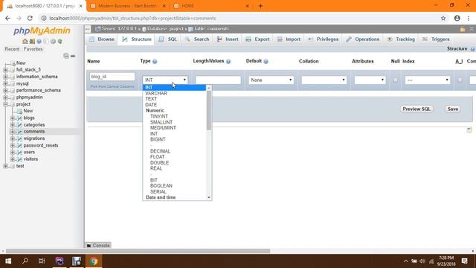This screenshot has height=268, width=476.
Task: Click the password_resets table icon
Action: pyautogui.click(x=19, y=146)
